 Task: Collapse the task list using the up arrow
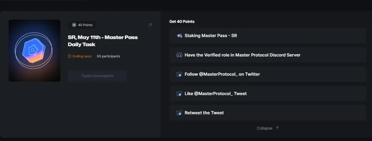pyautogui.click(x=277, y=128)
